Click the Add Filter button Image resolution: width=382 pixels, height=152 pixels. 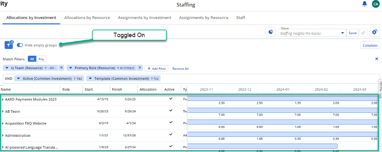tap(156, 68)
